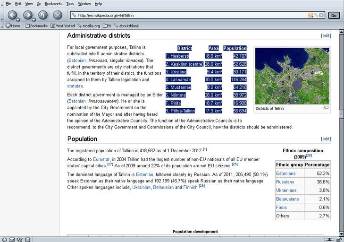
Task: Edit the Population section
Action: pyautogui.click(x=326, y=139)
